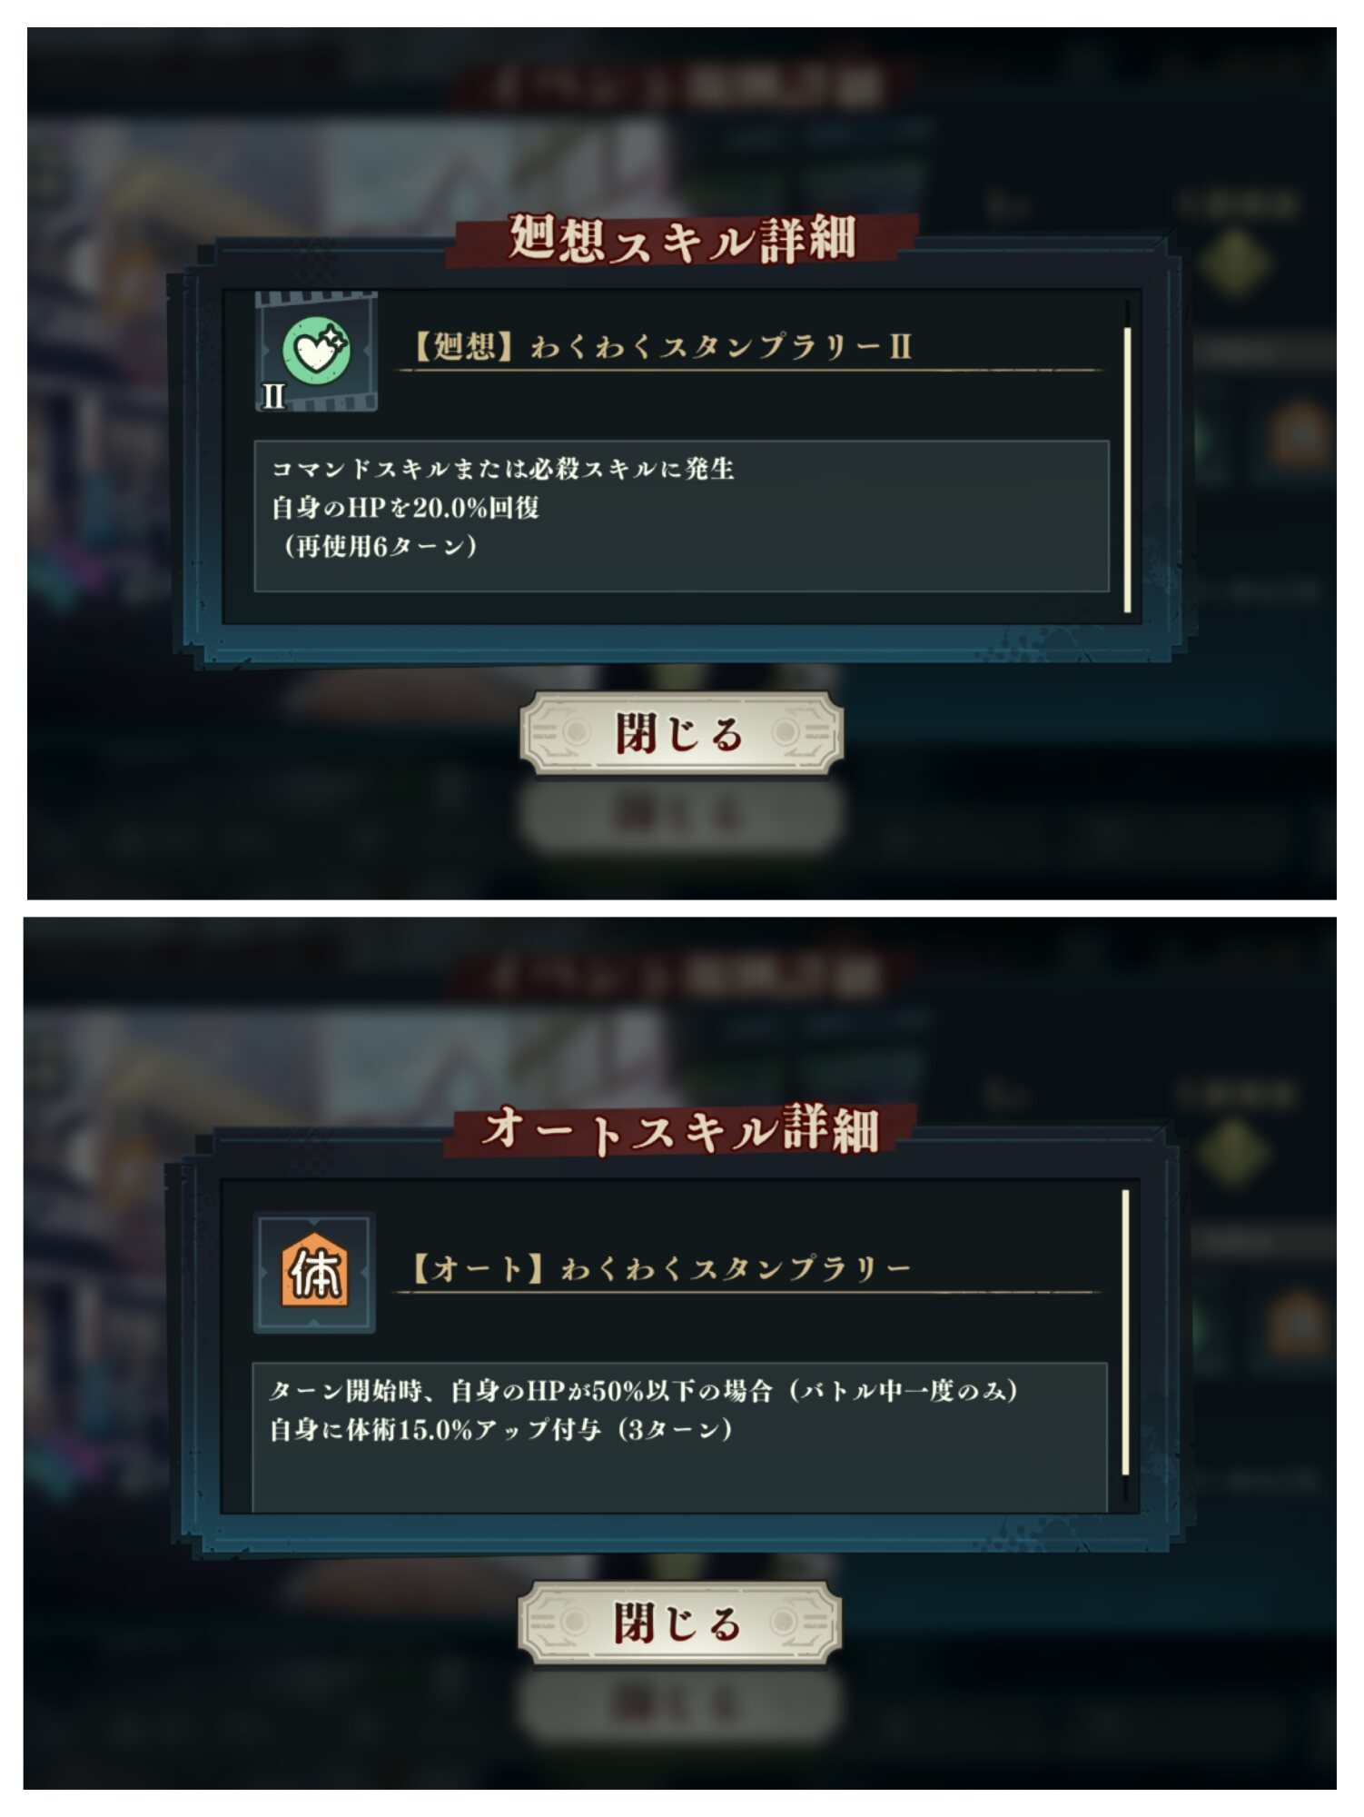Click the blurred 閉じる button behind the bottom dialog

tap(679, 1704)
